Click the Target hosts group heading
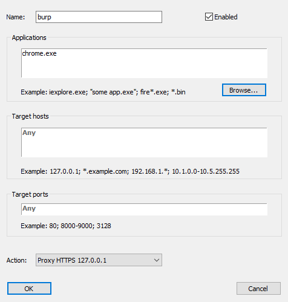Viewport: 288px width, 302px height. click(30, 116)
